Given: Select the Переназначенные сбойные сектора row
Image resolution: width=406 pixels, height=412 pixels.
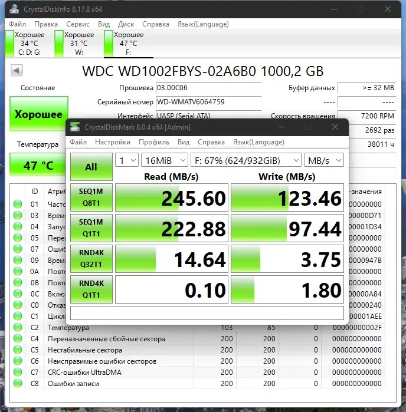Looking at the screenshot, I should coord(197,338).
